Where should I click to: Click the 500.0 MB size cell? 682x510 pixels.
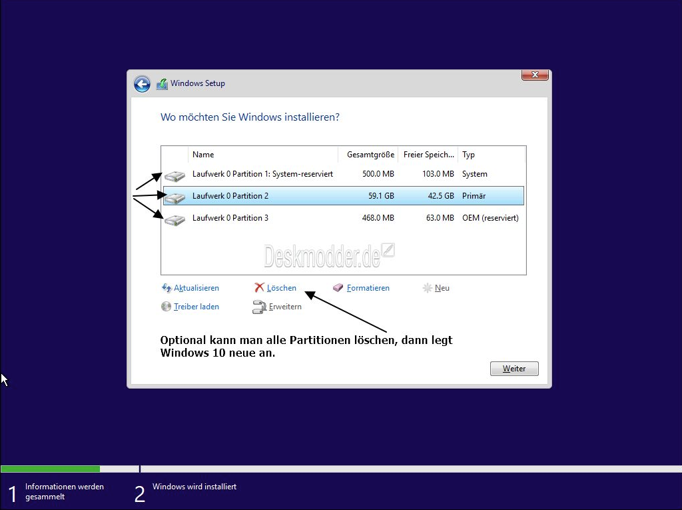[378, 174]
